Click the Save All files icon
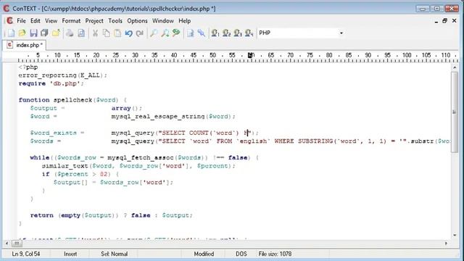Screen dimensions: 464x261 pyautogui.click(x=44, y=33)
